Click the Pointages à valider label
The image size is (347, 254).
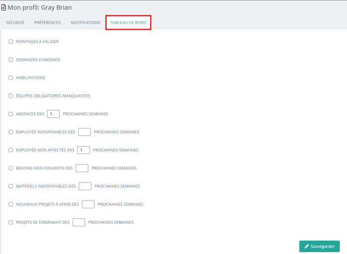[x=37, y=41]
